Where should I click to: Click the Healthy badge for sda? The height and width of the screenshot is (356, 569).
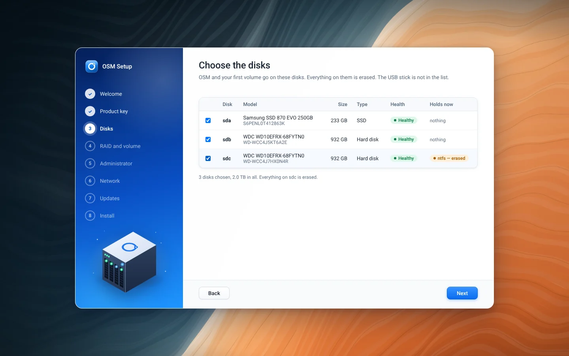click(x=403, y=120)
